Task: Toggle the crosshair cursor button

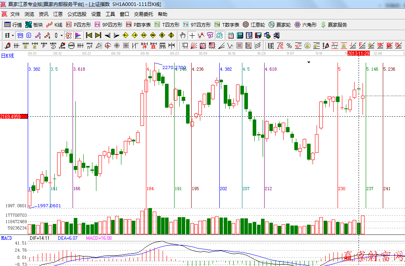Action: (x=192, y=35)
